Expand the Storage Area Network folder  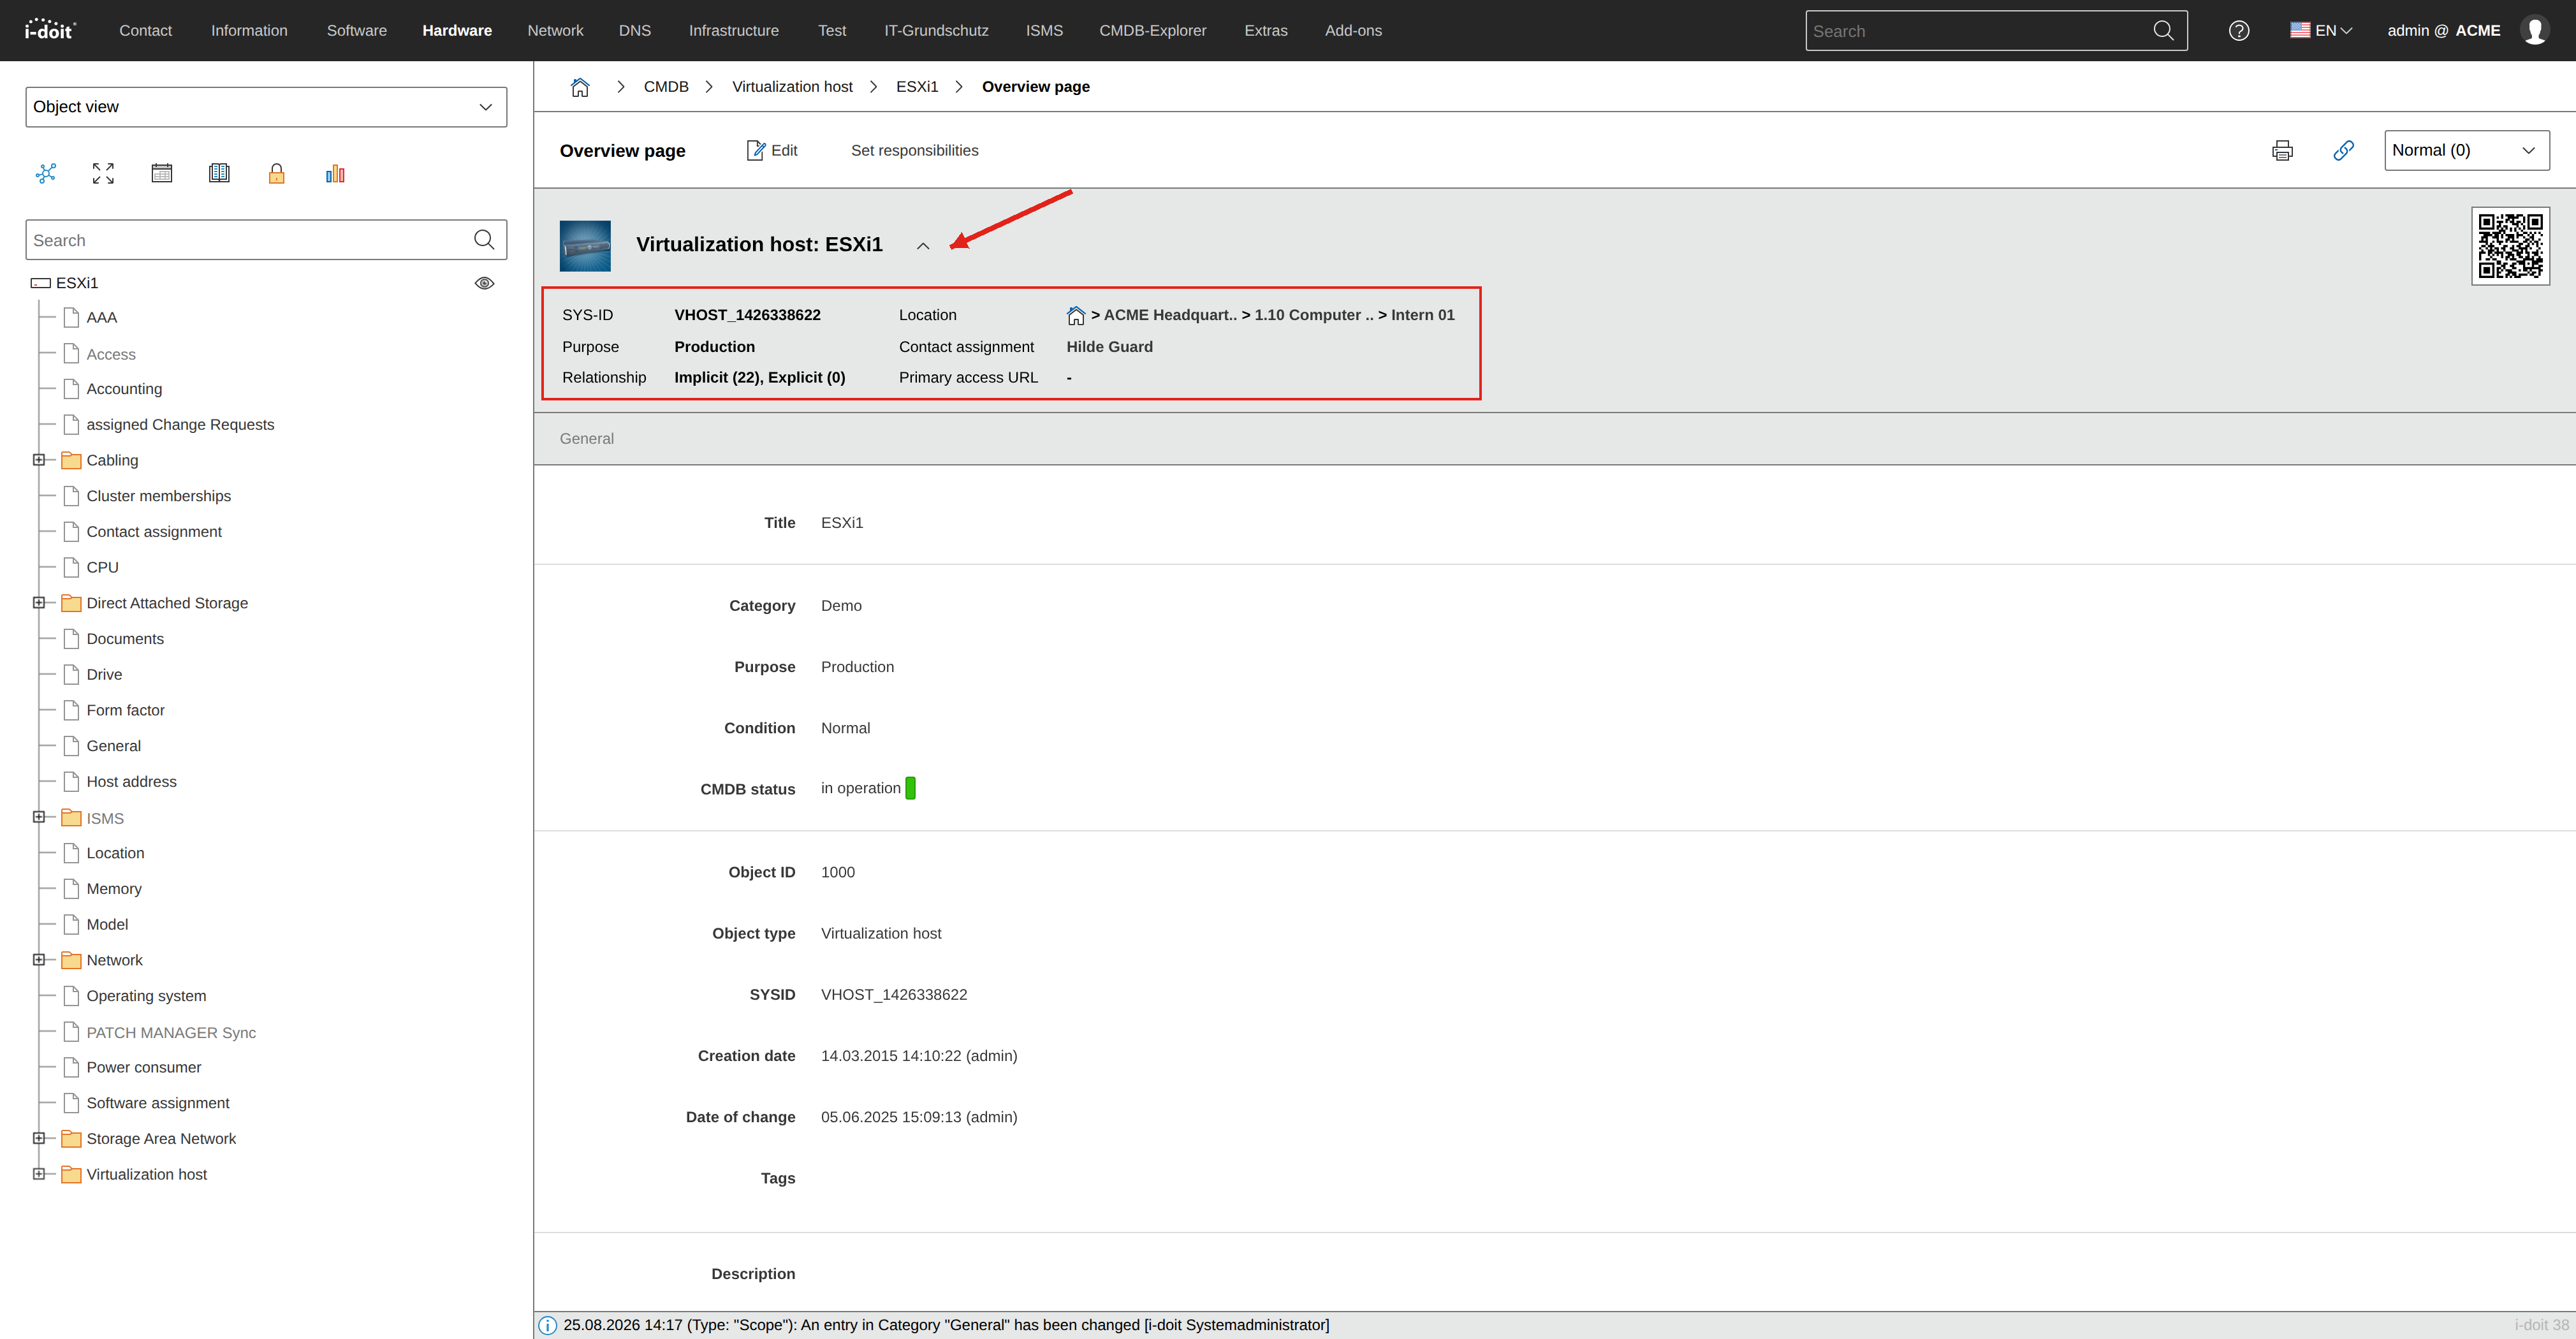tap(39, 1139)
